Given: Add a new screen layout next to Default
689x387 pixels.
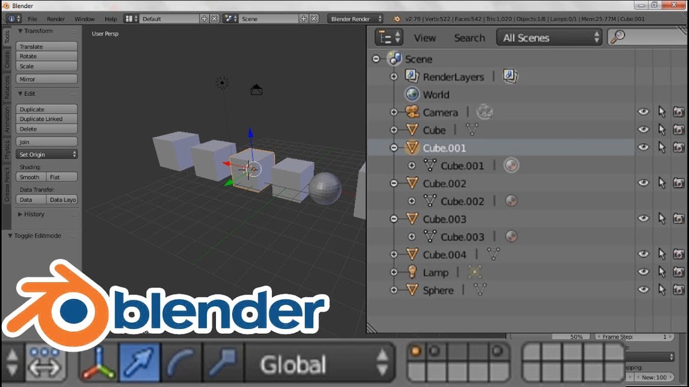Looking at the screenshot, I should (205, 19).
